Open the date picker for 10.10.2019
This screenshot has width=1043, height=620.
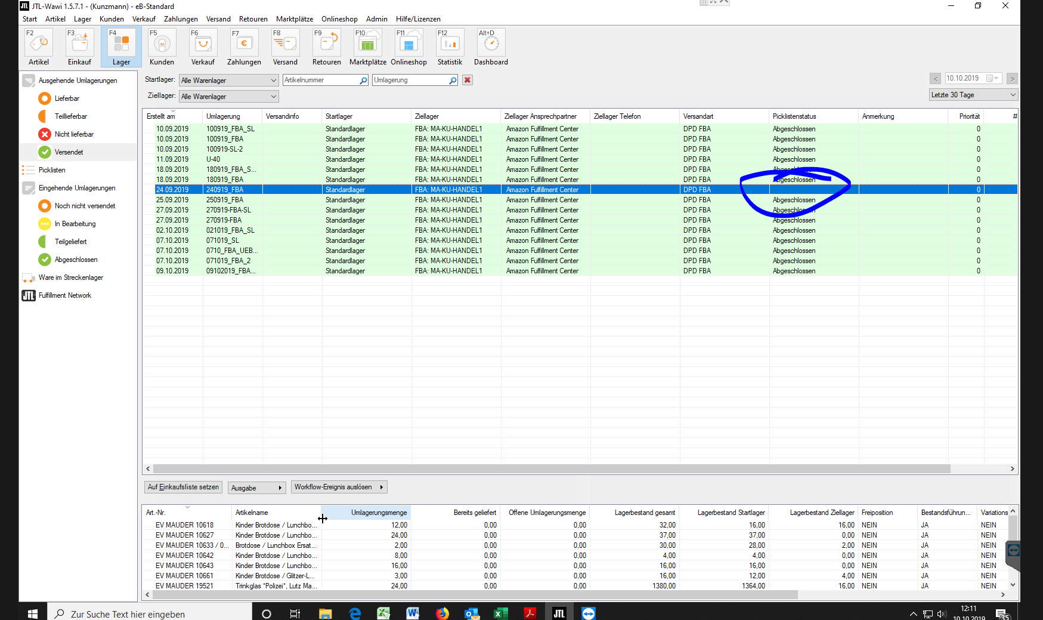[x=993, y=78]
